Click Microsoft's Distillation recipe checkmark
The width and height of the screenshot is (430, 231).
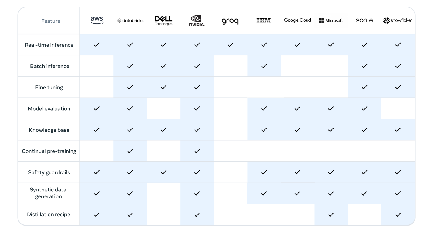click(331, 215)
